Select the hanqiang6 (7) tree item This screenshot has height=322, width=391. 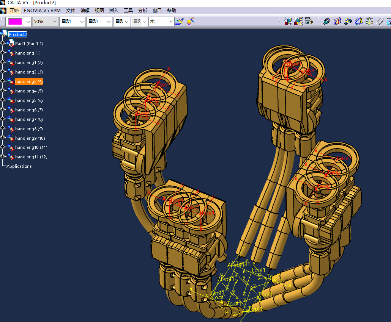tap(29, 110)
